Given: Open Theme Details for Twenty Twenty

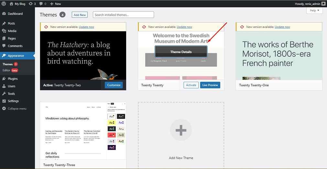Looking at the screenshot, I should [181, 52].
